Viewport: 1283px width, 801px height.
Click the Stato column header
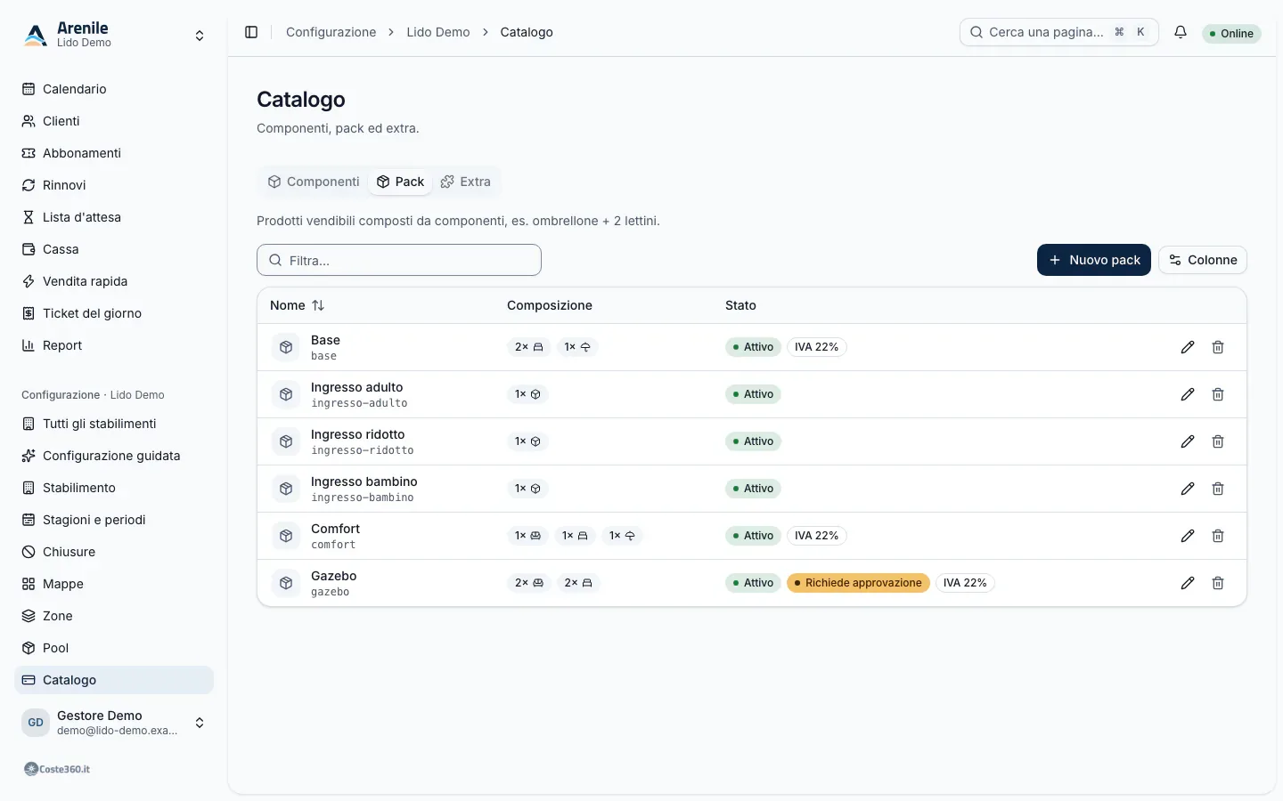[740, 305]
